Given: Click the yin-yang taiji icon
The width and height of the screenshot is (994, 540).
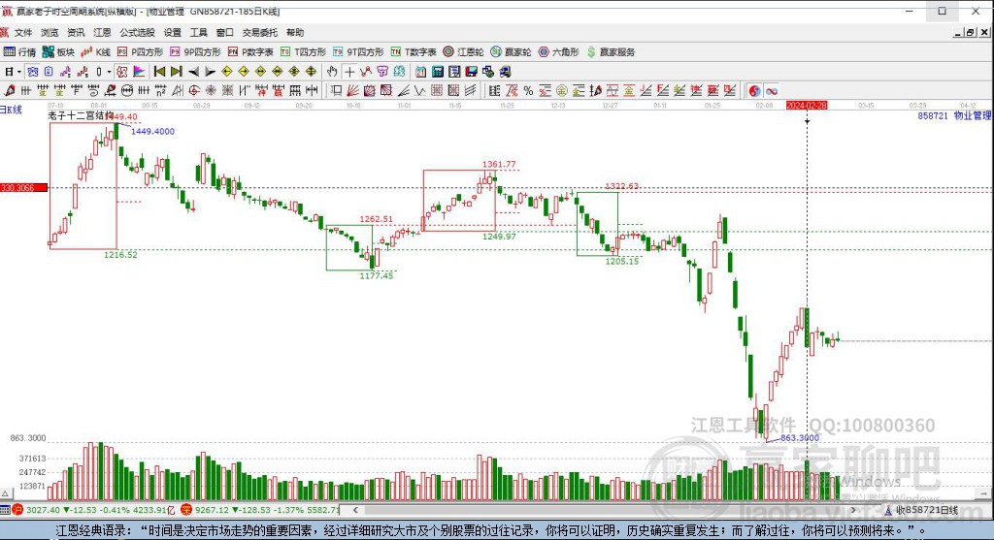Looking at the screenshot, I should pos(753,91).
